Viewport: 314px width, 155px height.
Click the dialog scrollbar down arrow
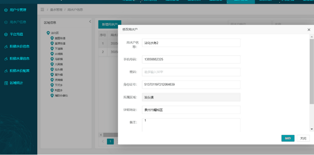[x=312, y=129]
